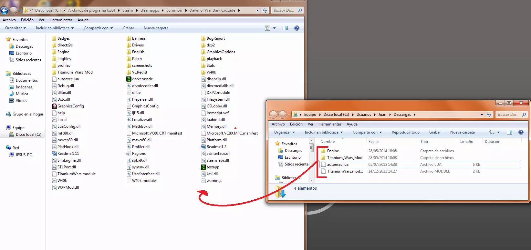Open the Edición menu in Dark Crusade window
531x250 pixels.
click(27, 20)
